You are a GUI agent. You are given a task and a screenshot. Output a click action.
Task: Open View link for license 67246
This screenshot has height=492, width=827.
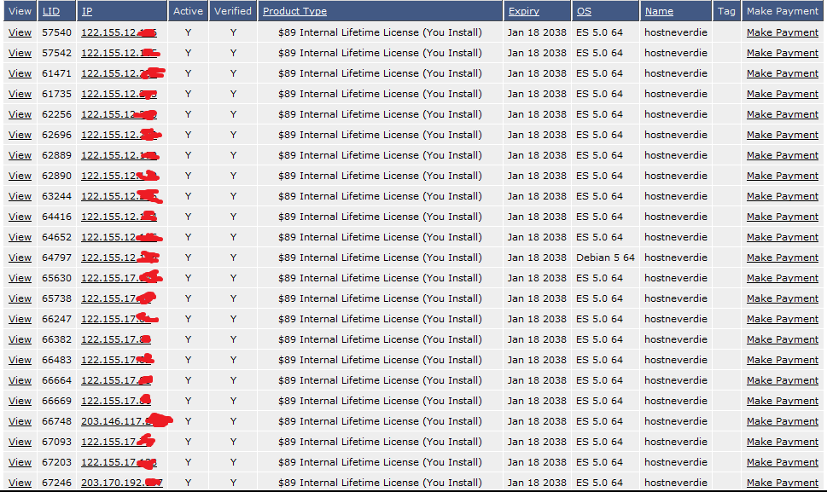[x=20, y=483]
